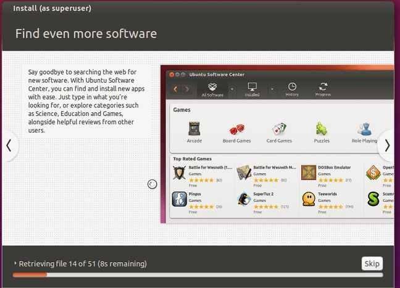Open the Pingus penguin icon
The image size is (400, 288).
[x=180, y=199]
